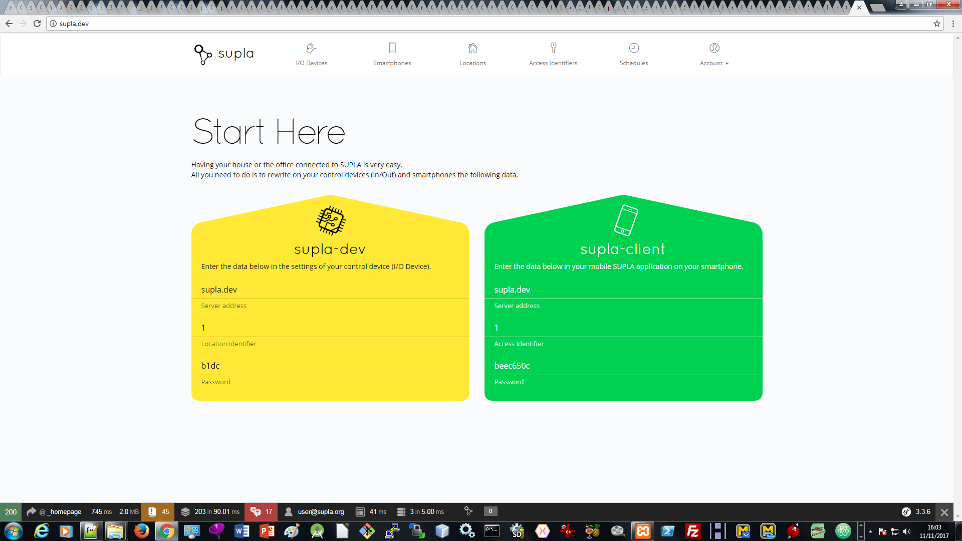Screen dimensions: 962x541
Task: Open the @_homepage route profiler panel
Action: (x=54, y=511)
